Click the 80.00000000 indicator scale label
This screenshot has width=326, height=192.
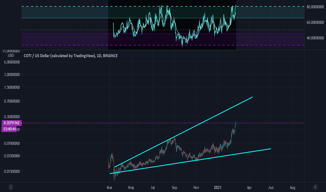pos(315,7)
